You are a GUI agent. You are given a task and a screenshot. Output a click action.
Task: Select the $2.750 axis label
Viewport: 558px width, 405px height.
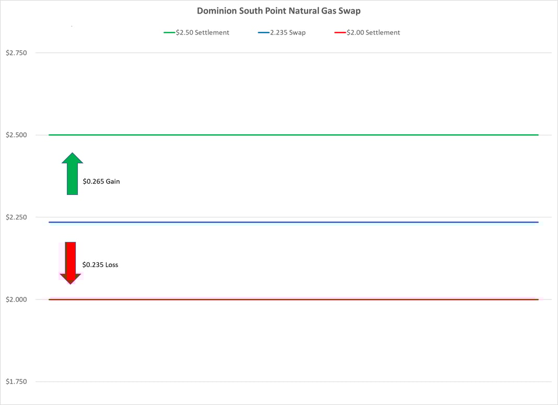(x=16, y=52)
